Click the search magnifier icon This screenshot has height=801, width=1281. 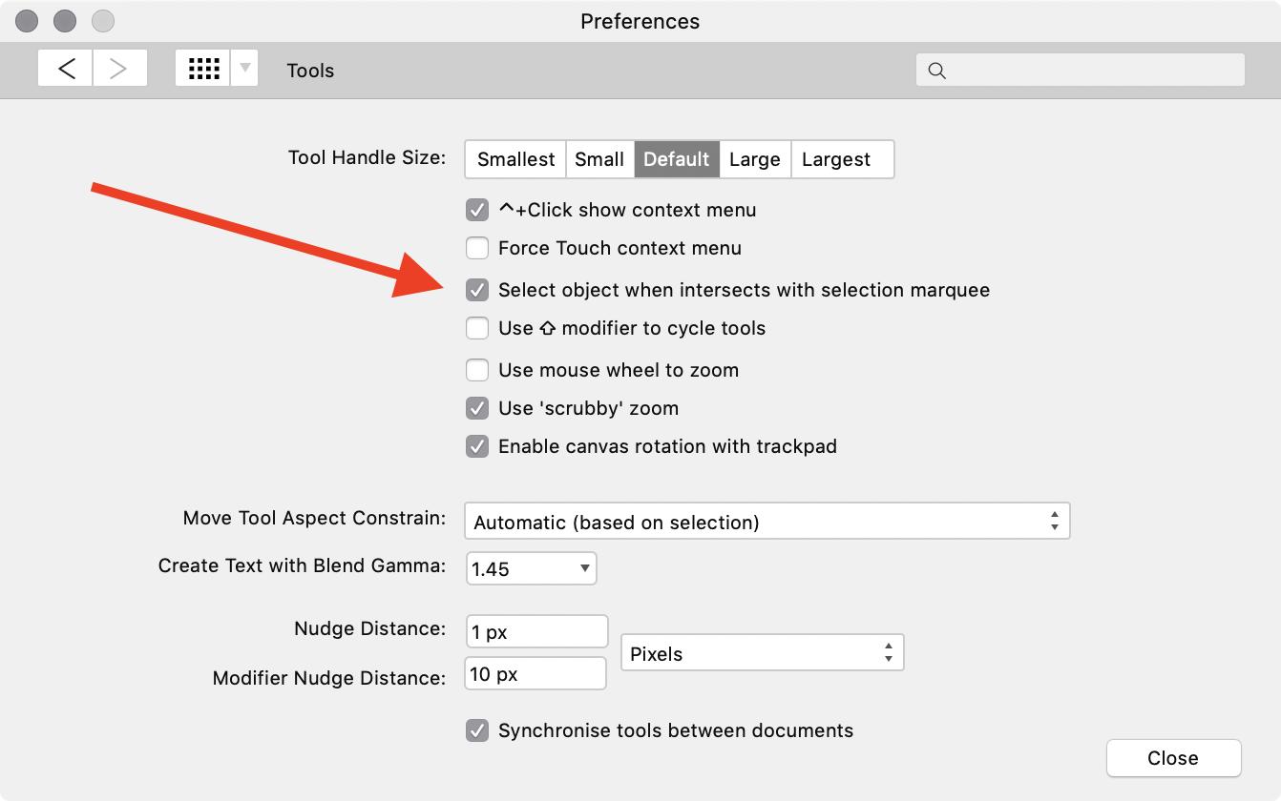pyautogui.click(x=936, y=70)
